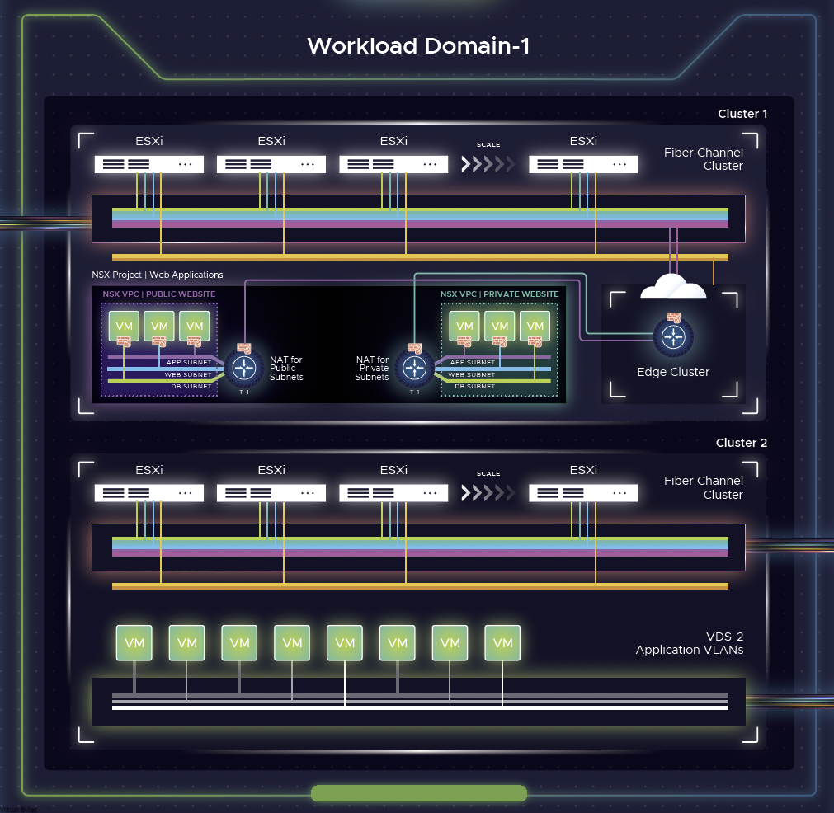Select the second VM on VDS-2 in Cluster 2
The width and height of the screenshot is (834, 813).
click(x=186, y=643)
